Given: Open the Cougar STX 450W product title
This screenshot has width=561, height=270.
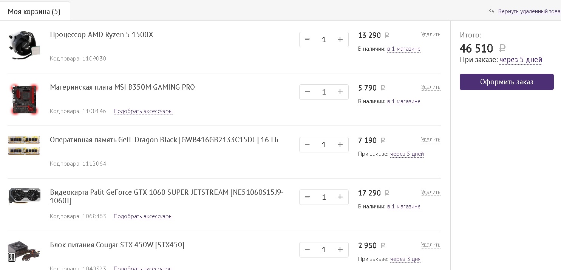Looking at the screenshot, I should click(x=117, y=245).
